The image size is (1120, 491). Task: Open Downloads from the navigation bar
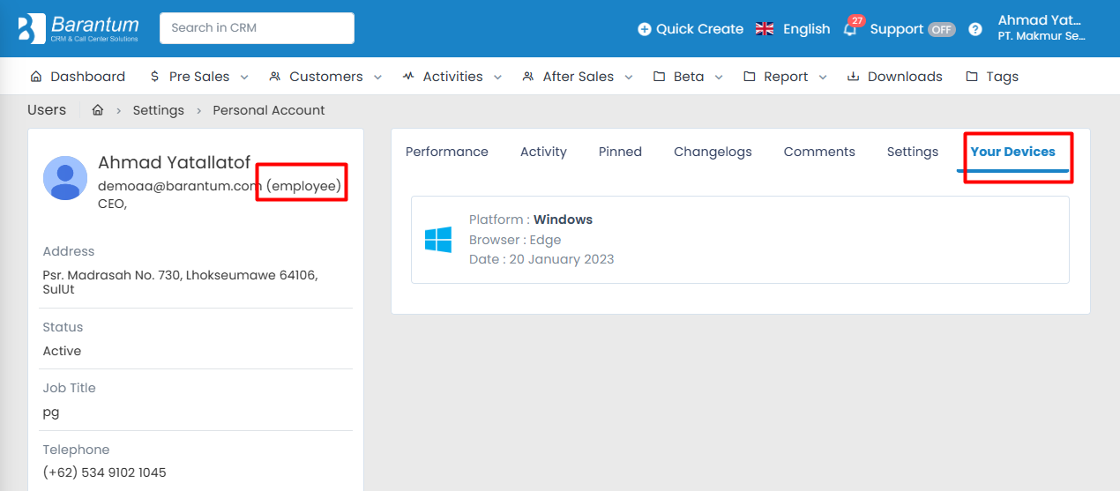click(894, 77)
